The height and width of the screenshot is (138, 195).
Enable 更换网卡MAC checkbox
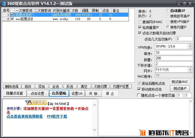[140, 22]
